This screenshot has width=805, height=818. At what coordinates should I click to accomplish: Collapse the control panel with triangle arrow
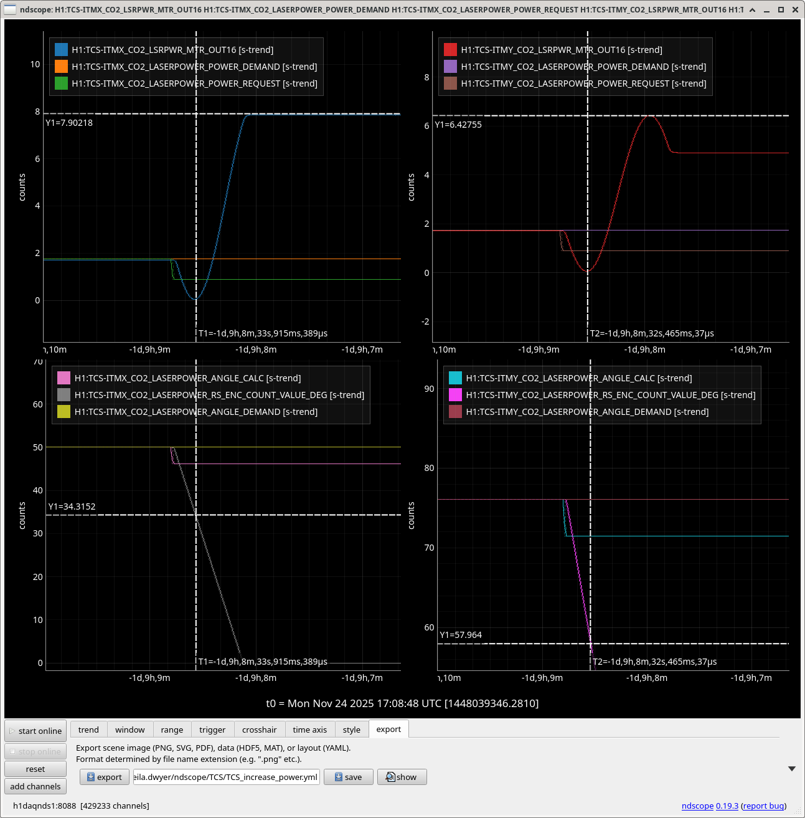(791, 769)
